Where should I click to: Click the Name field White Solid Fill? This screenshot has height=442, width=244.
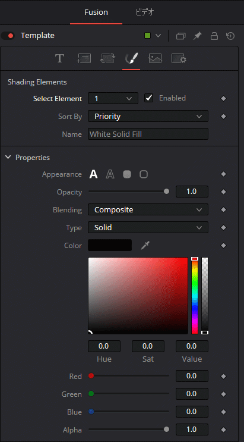pyautogui.click(x=148, y=134)
